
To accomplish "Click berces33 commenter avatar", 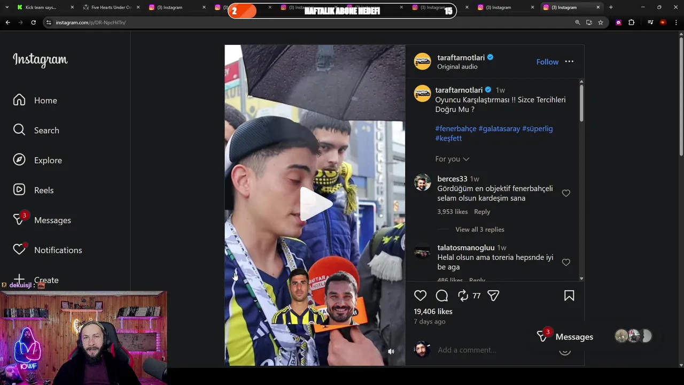I will point(422,183).
